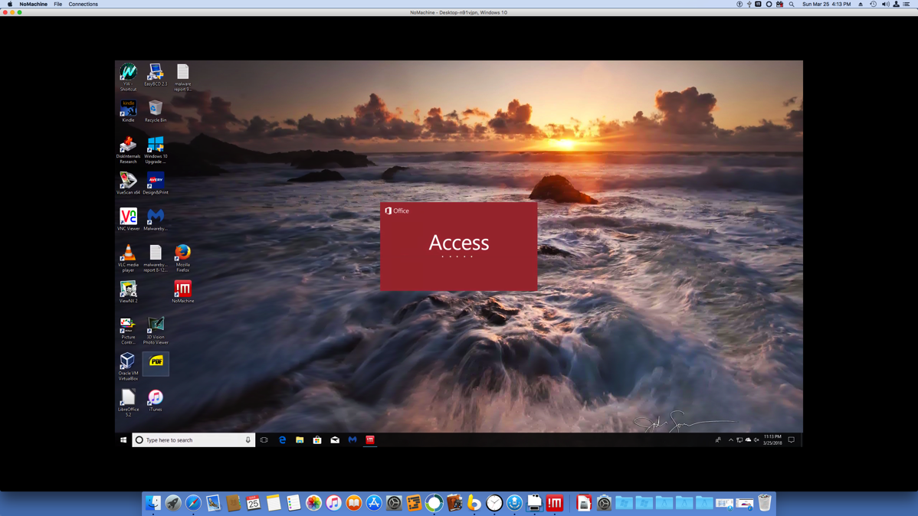The image size is (918, 516).
Task: Click the Type here to search box
Action: [193, 440]
